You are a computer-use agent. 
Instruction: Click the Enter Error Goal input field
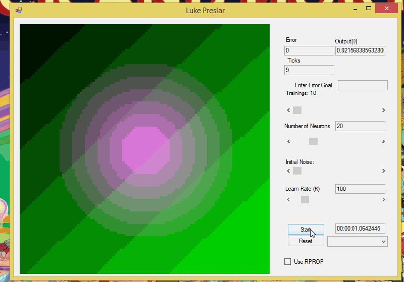click(x=363, y=85)
